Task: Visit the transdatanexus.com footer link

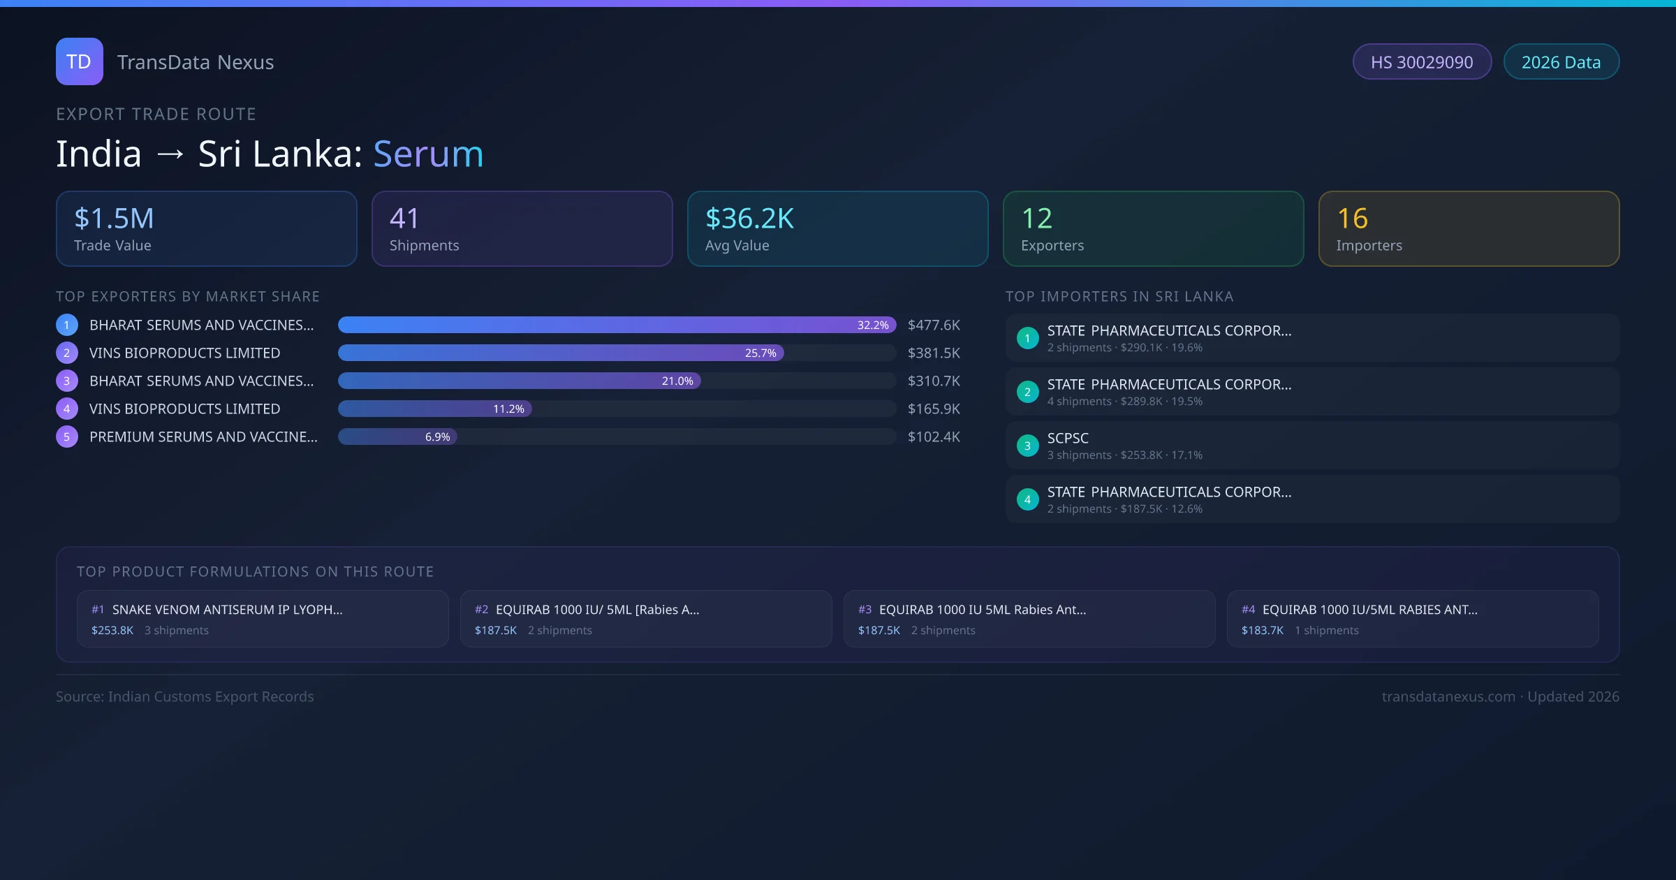Action: (1448, 696)
